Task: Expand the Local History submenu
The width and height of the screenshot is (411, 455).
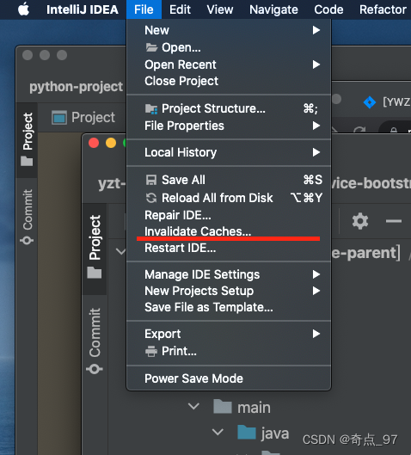Action: pyautogui.click(x=229, y=152)
